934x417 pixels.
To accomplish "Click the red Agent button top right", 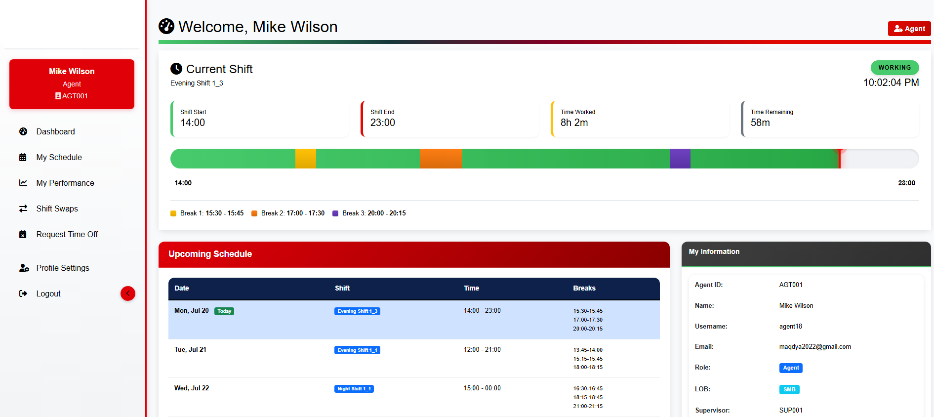I will coord(909,29).
